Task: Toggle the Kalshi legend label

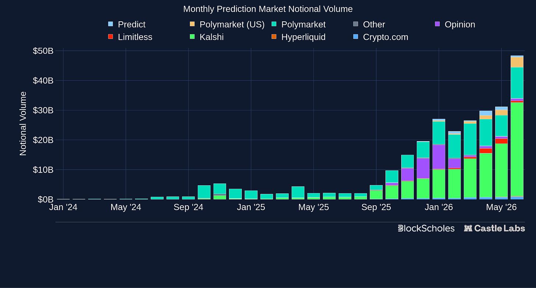Action: click(x=212, y=37)
